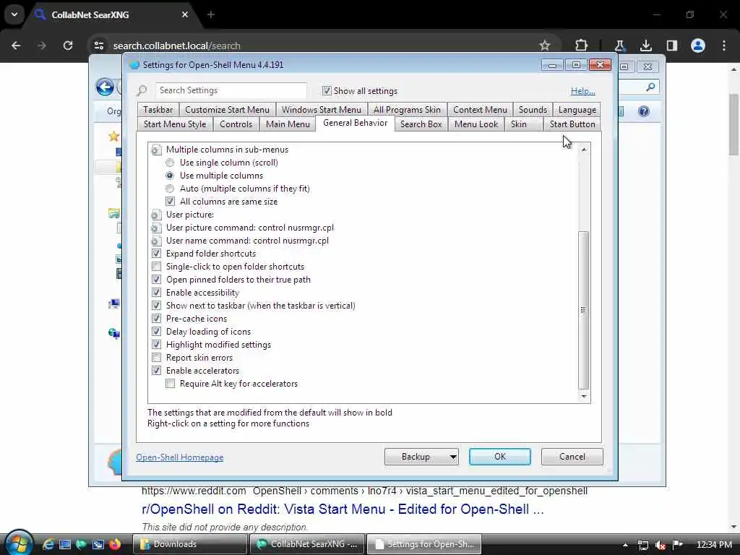The image size is (740, 555).
Task: Toggle All columns are same size
Action: 171,202
